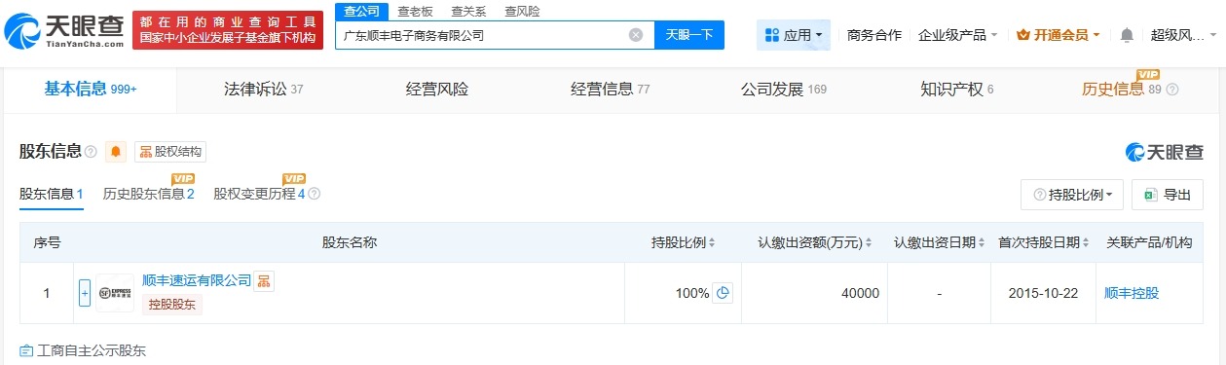Click 导出 export button

pyautogui.click(x=1167, y=195)
